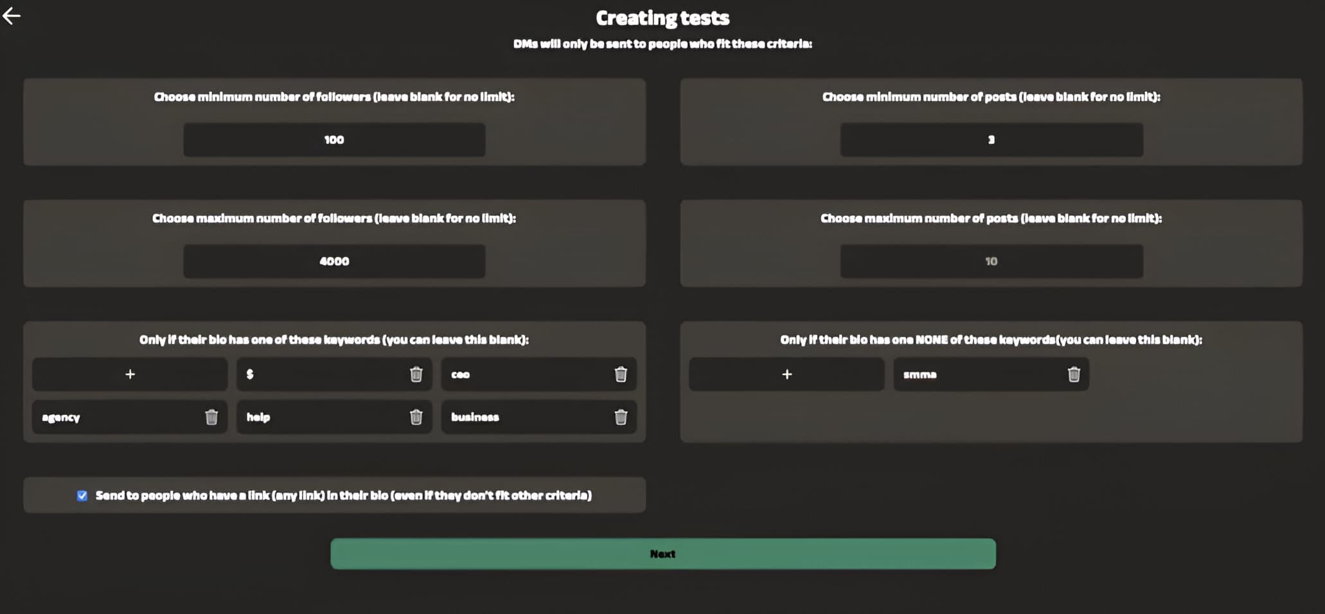Image resolution: width=1325 pixels, height=614 pixels.
Task: Select the 'agency' keyword text
Action: [61, 417]
